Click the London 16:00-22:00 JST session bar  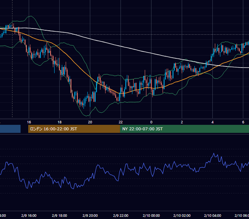tap(74, 129)
